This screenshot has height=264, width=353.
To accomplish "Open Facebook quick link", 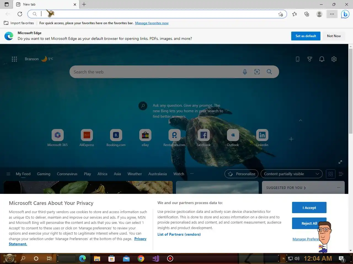I will 204,138.
